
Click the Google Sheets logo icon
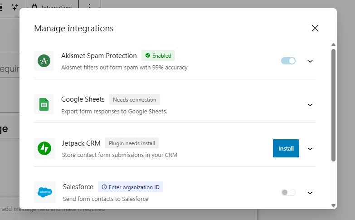(x=44, y=104)
